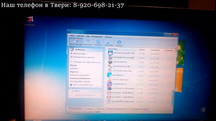Click the program list vertical scrollbar
This screenshot has height=121, width=216.
(172, 97)
